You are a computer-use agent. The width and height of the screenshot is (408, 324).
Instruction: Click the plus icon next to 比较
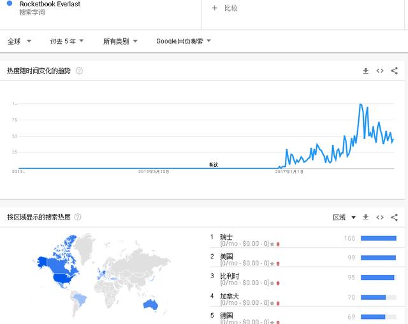click(214, 8)
